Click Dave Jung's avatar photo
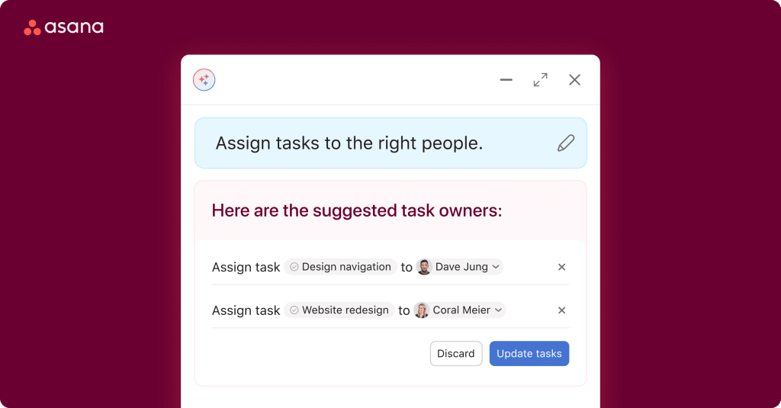This screenshot has width=781, height=408. tap(425, 267)
